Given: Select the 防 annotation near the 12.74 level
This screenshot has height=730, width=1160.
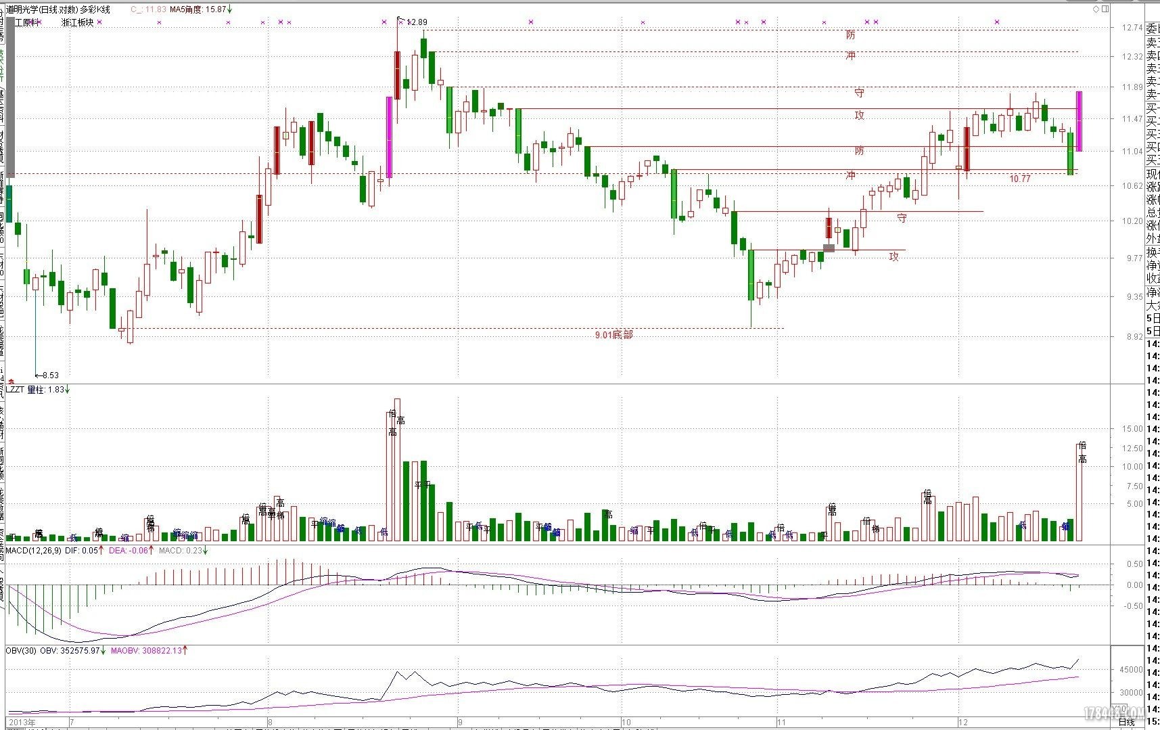Looking at the screenshot, I should 850,35.
